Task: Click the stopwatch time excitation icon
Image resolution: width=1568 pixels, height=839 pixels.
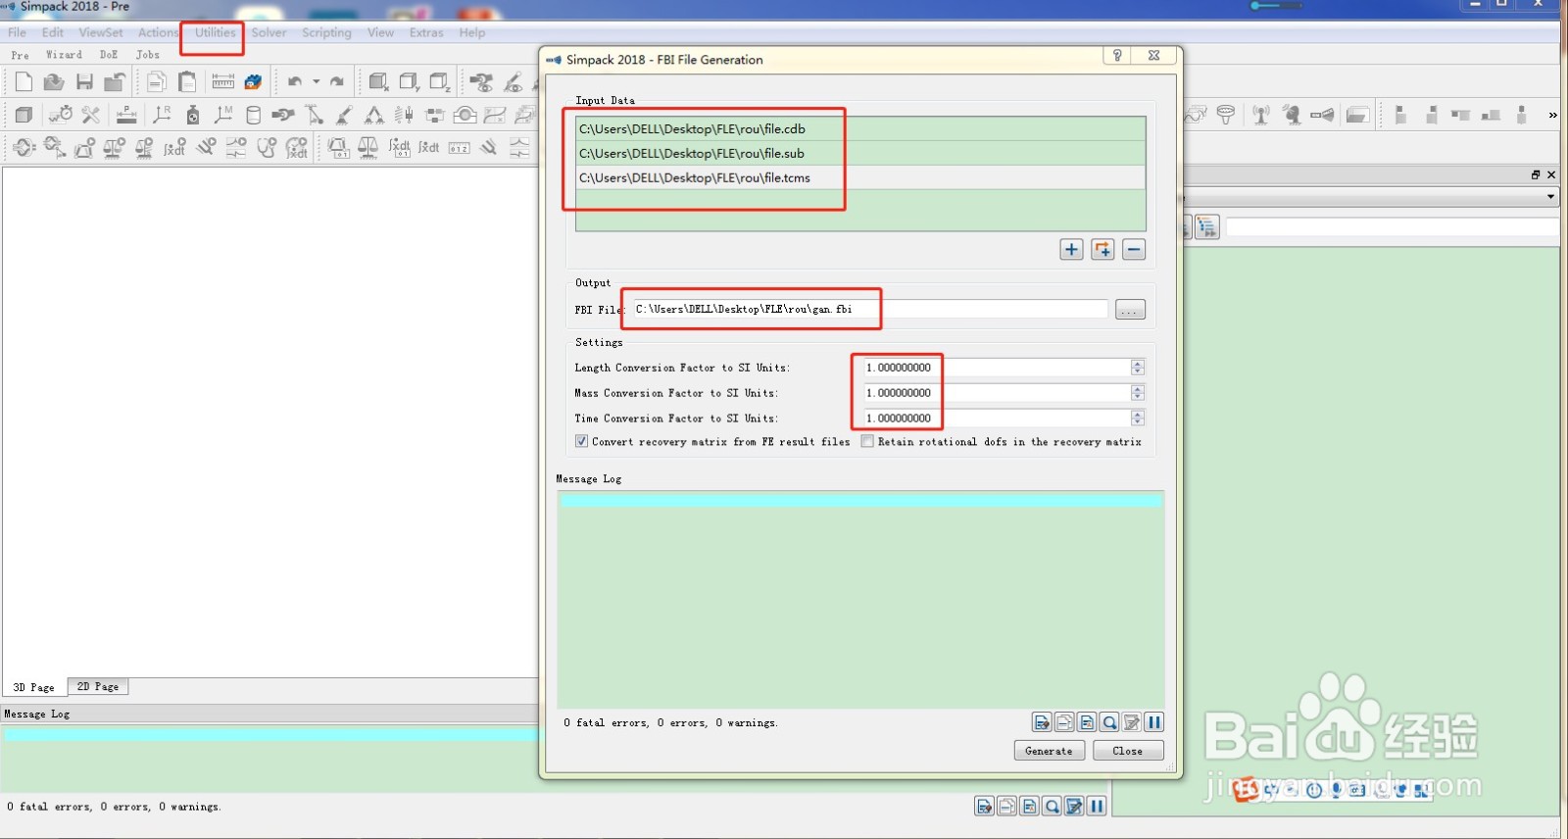Action: pyautogui.click(x=61, y=115)
